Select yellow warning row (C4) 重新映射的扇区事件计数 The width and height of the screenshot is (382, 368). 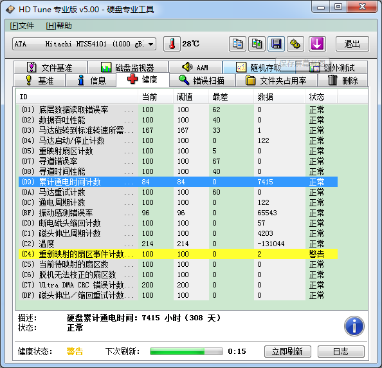(x=178, y=254)
